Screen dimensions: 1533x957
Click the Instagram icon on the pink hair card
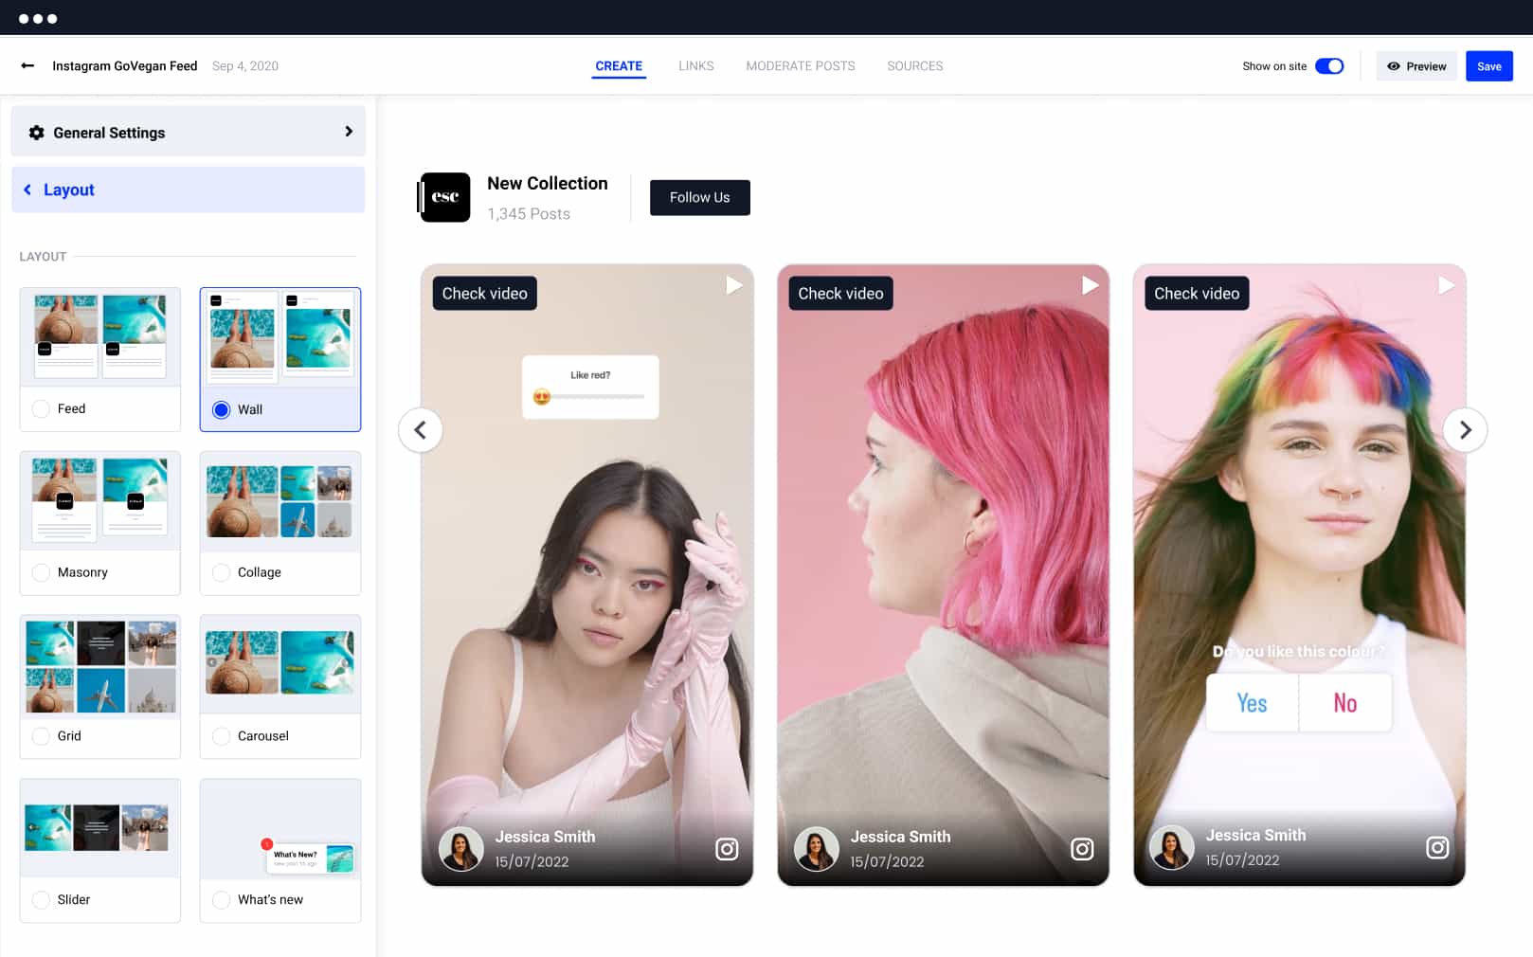[1082, 849]
